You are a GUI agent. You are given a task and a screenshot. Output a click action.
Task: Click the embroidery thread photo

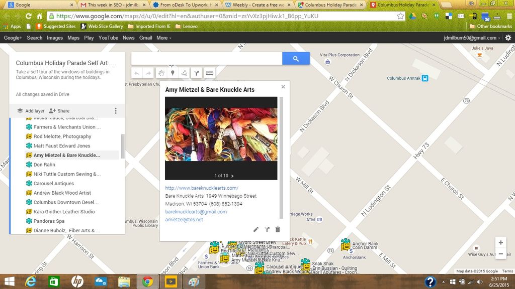pos(221,134)
